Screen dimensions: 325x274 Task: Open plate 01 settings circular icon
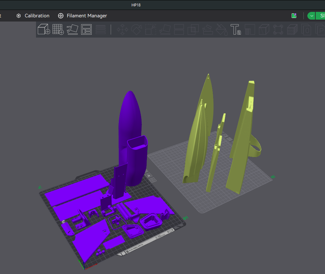tap(153, 180)
